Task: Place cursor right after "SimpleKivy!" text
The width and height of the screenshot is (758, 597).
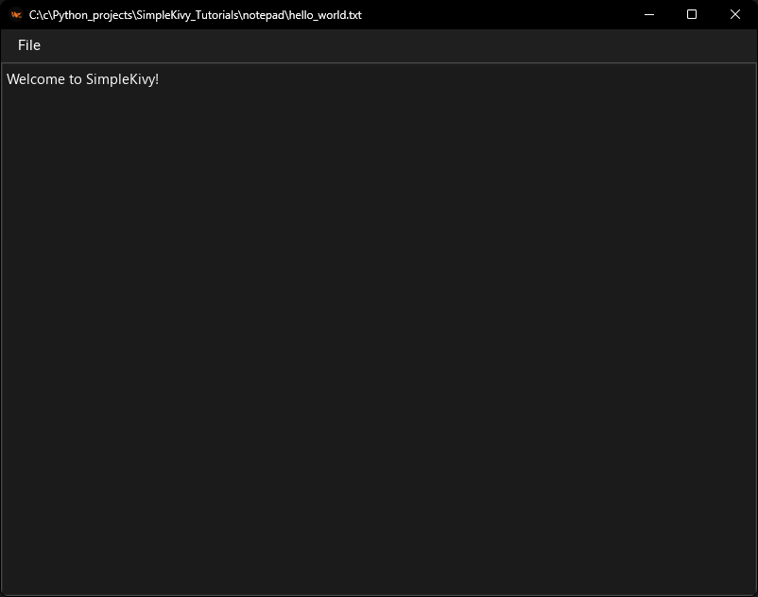Action: pos(160,79)
